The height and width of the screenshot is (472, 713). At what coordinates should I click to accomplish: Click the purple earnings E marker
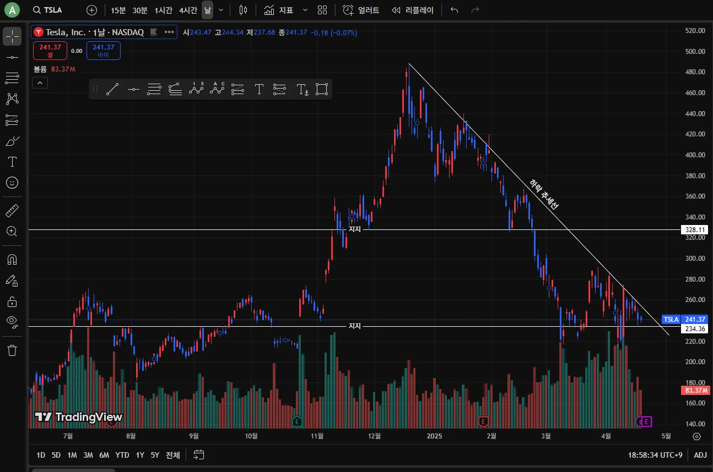(647, 421)
